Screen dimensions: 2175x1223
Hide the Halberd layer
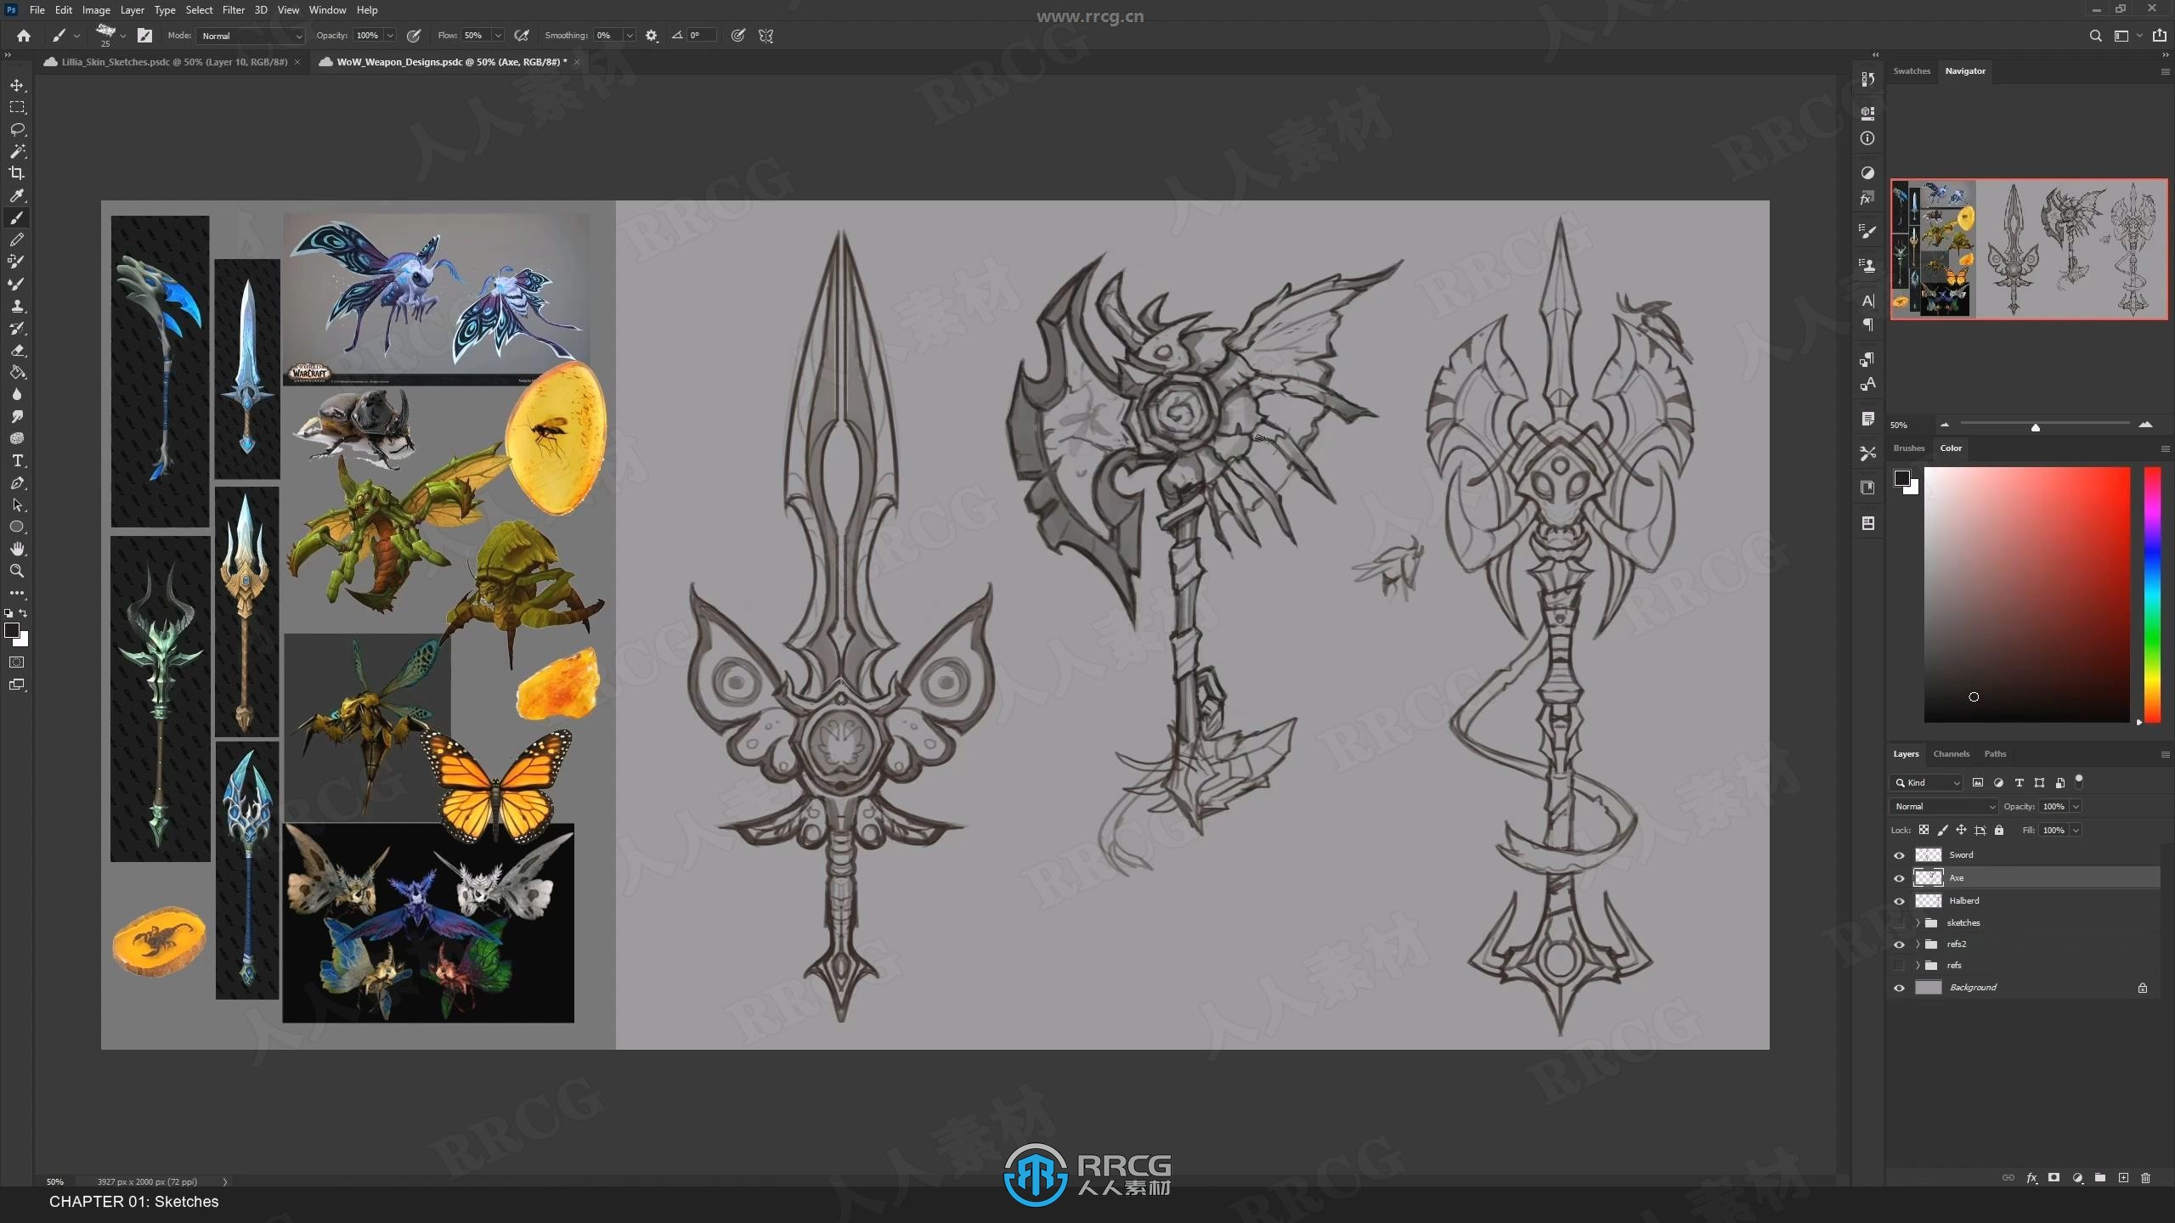pos(1900,901)
